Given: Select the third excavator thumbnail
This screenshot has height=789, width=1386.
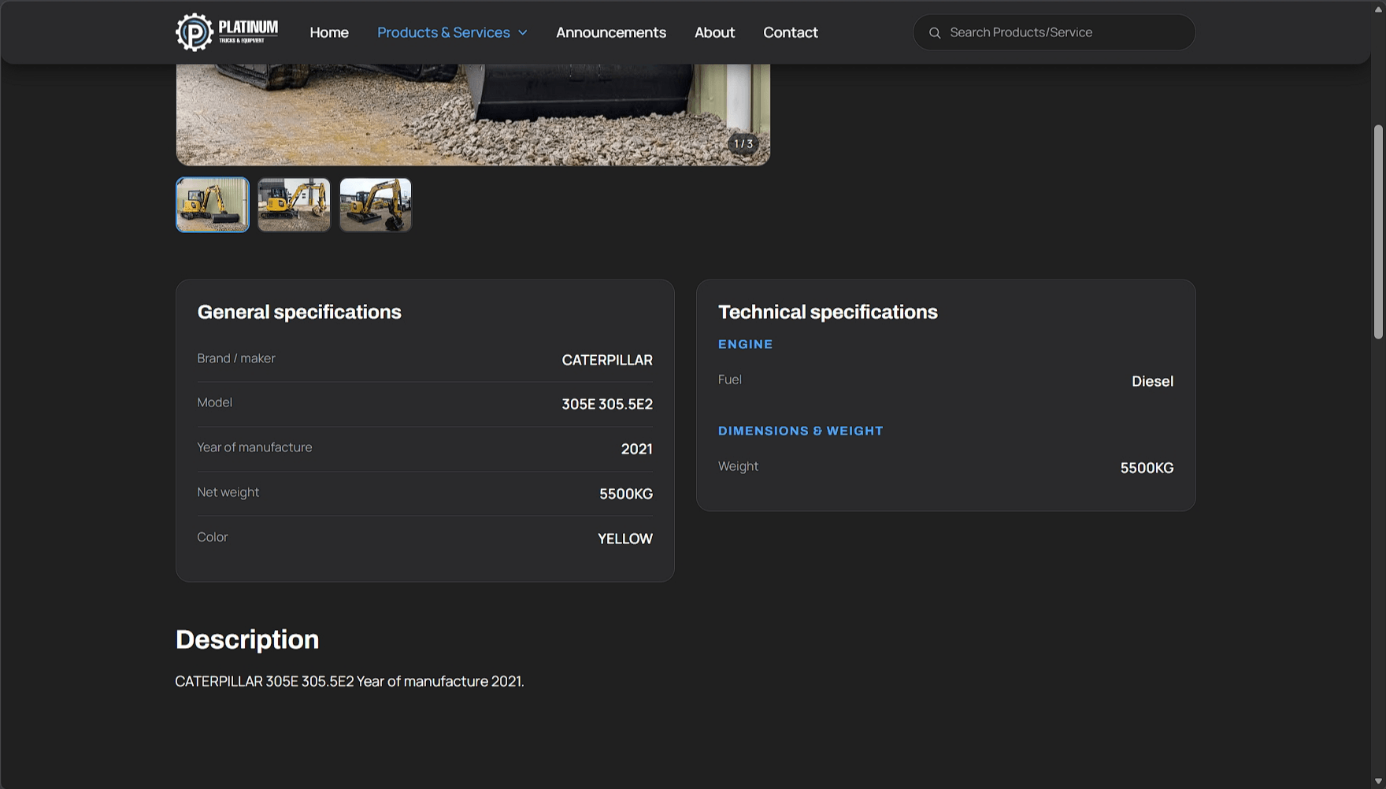Looking at the screenshot, I should click(x=376, y=205).
